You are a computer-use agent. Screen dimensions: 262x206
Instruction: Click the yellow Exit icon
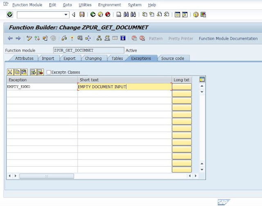pyautogui.click(x=100, y=15)
